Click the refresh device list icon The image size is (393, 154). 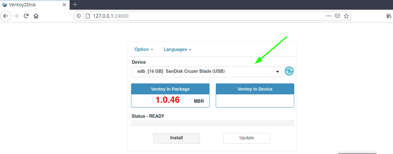(x=289, y=71)
